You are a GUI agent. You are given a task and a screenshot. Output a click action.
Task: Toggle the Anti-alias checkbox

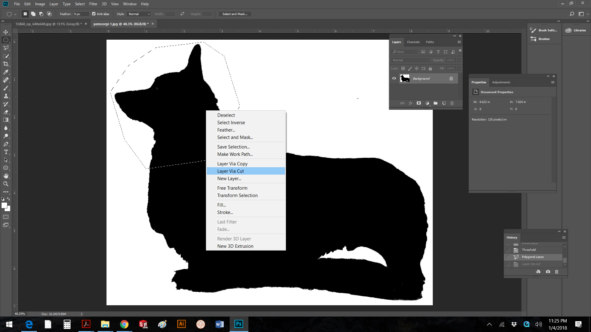94,14
